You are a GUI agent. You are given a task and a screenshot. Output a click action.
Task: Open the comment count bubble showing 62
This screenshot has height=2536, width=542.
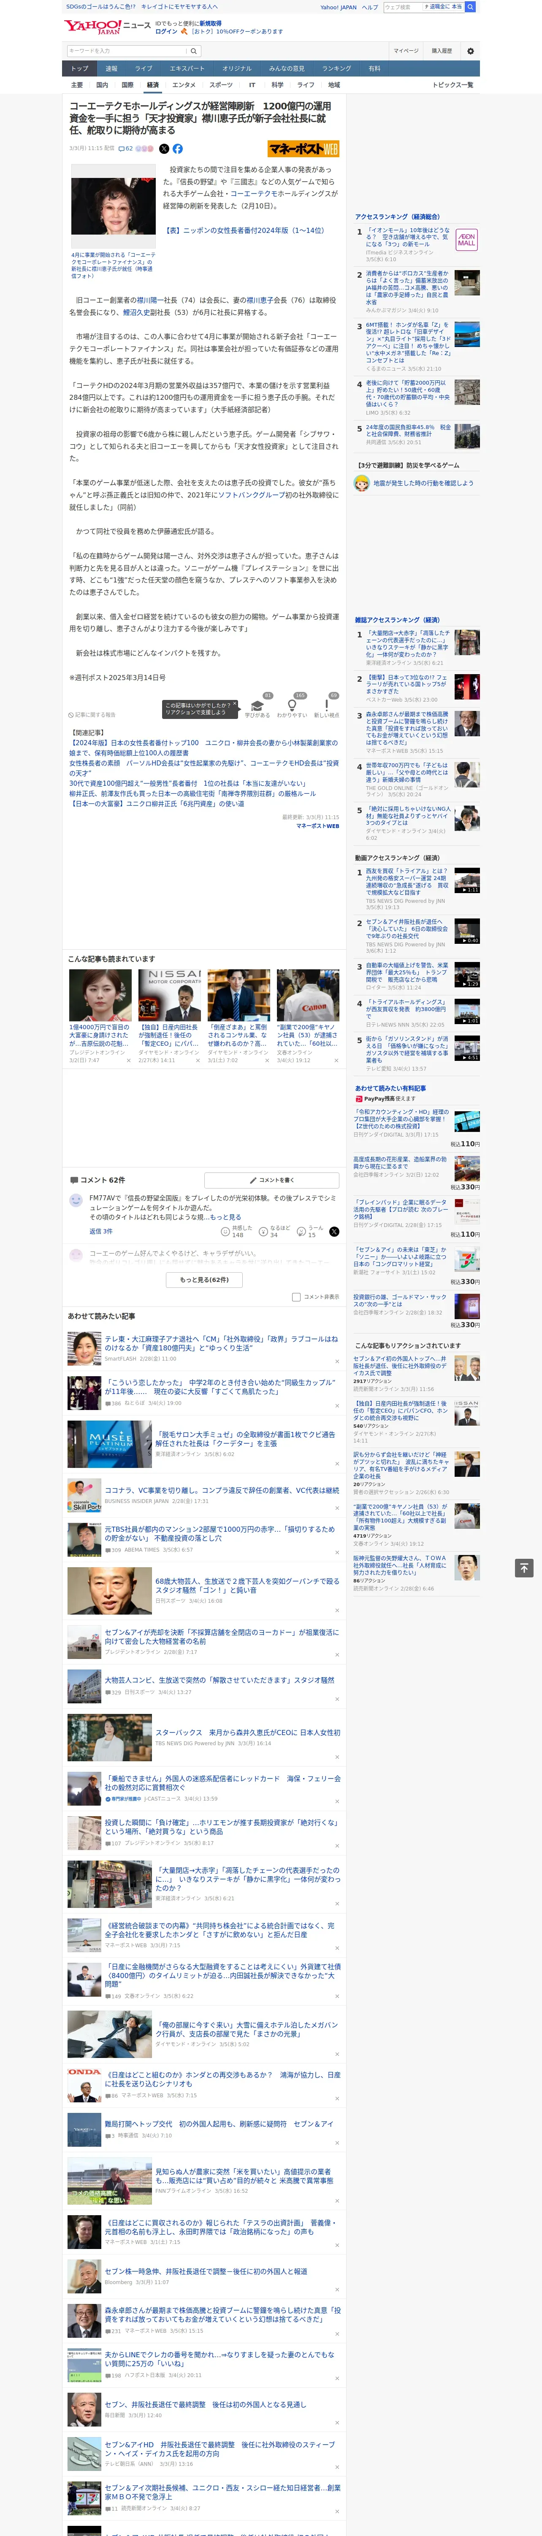click(x=126, y=149)
